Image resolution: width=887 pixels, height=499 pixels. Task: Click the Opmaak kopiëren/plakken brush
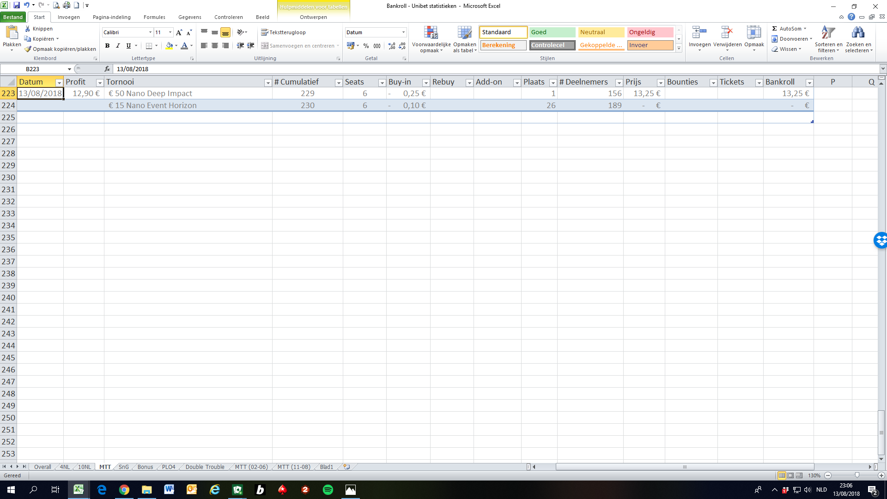coord(28,49)
